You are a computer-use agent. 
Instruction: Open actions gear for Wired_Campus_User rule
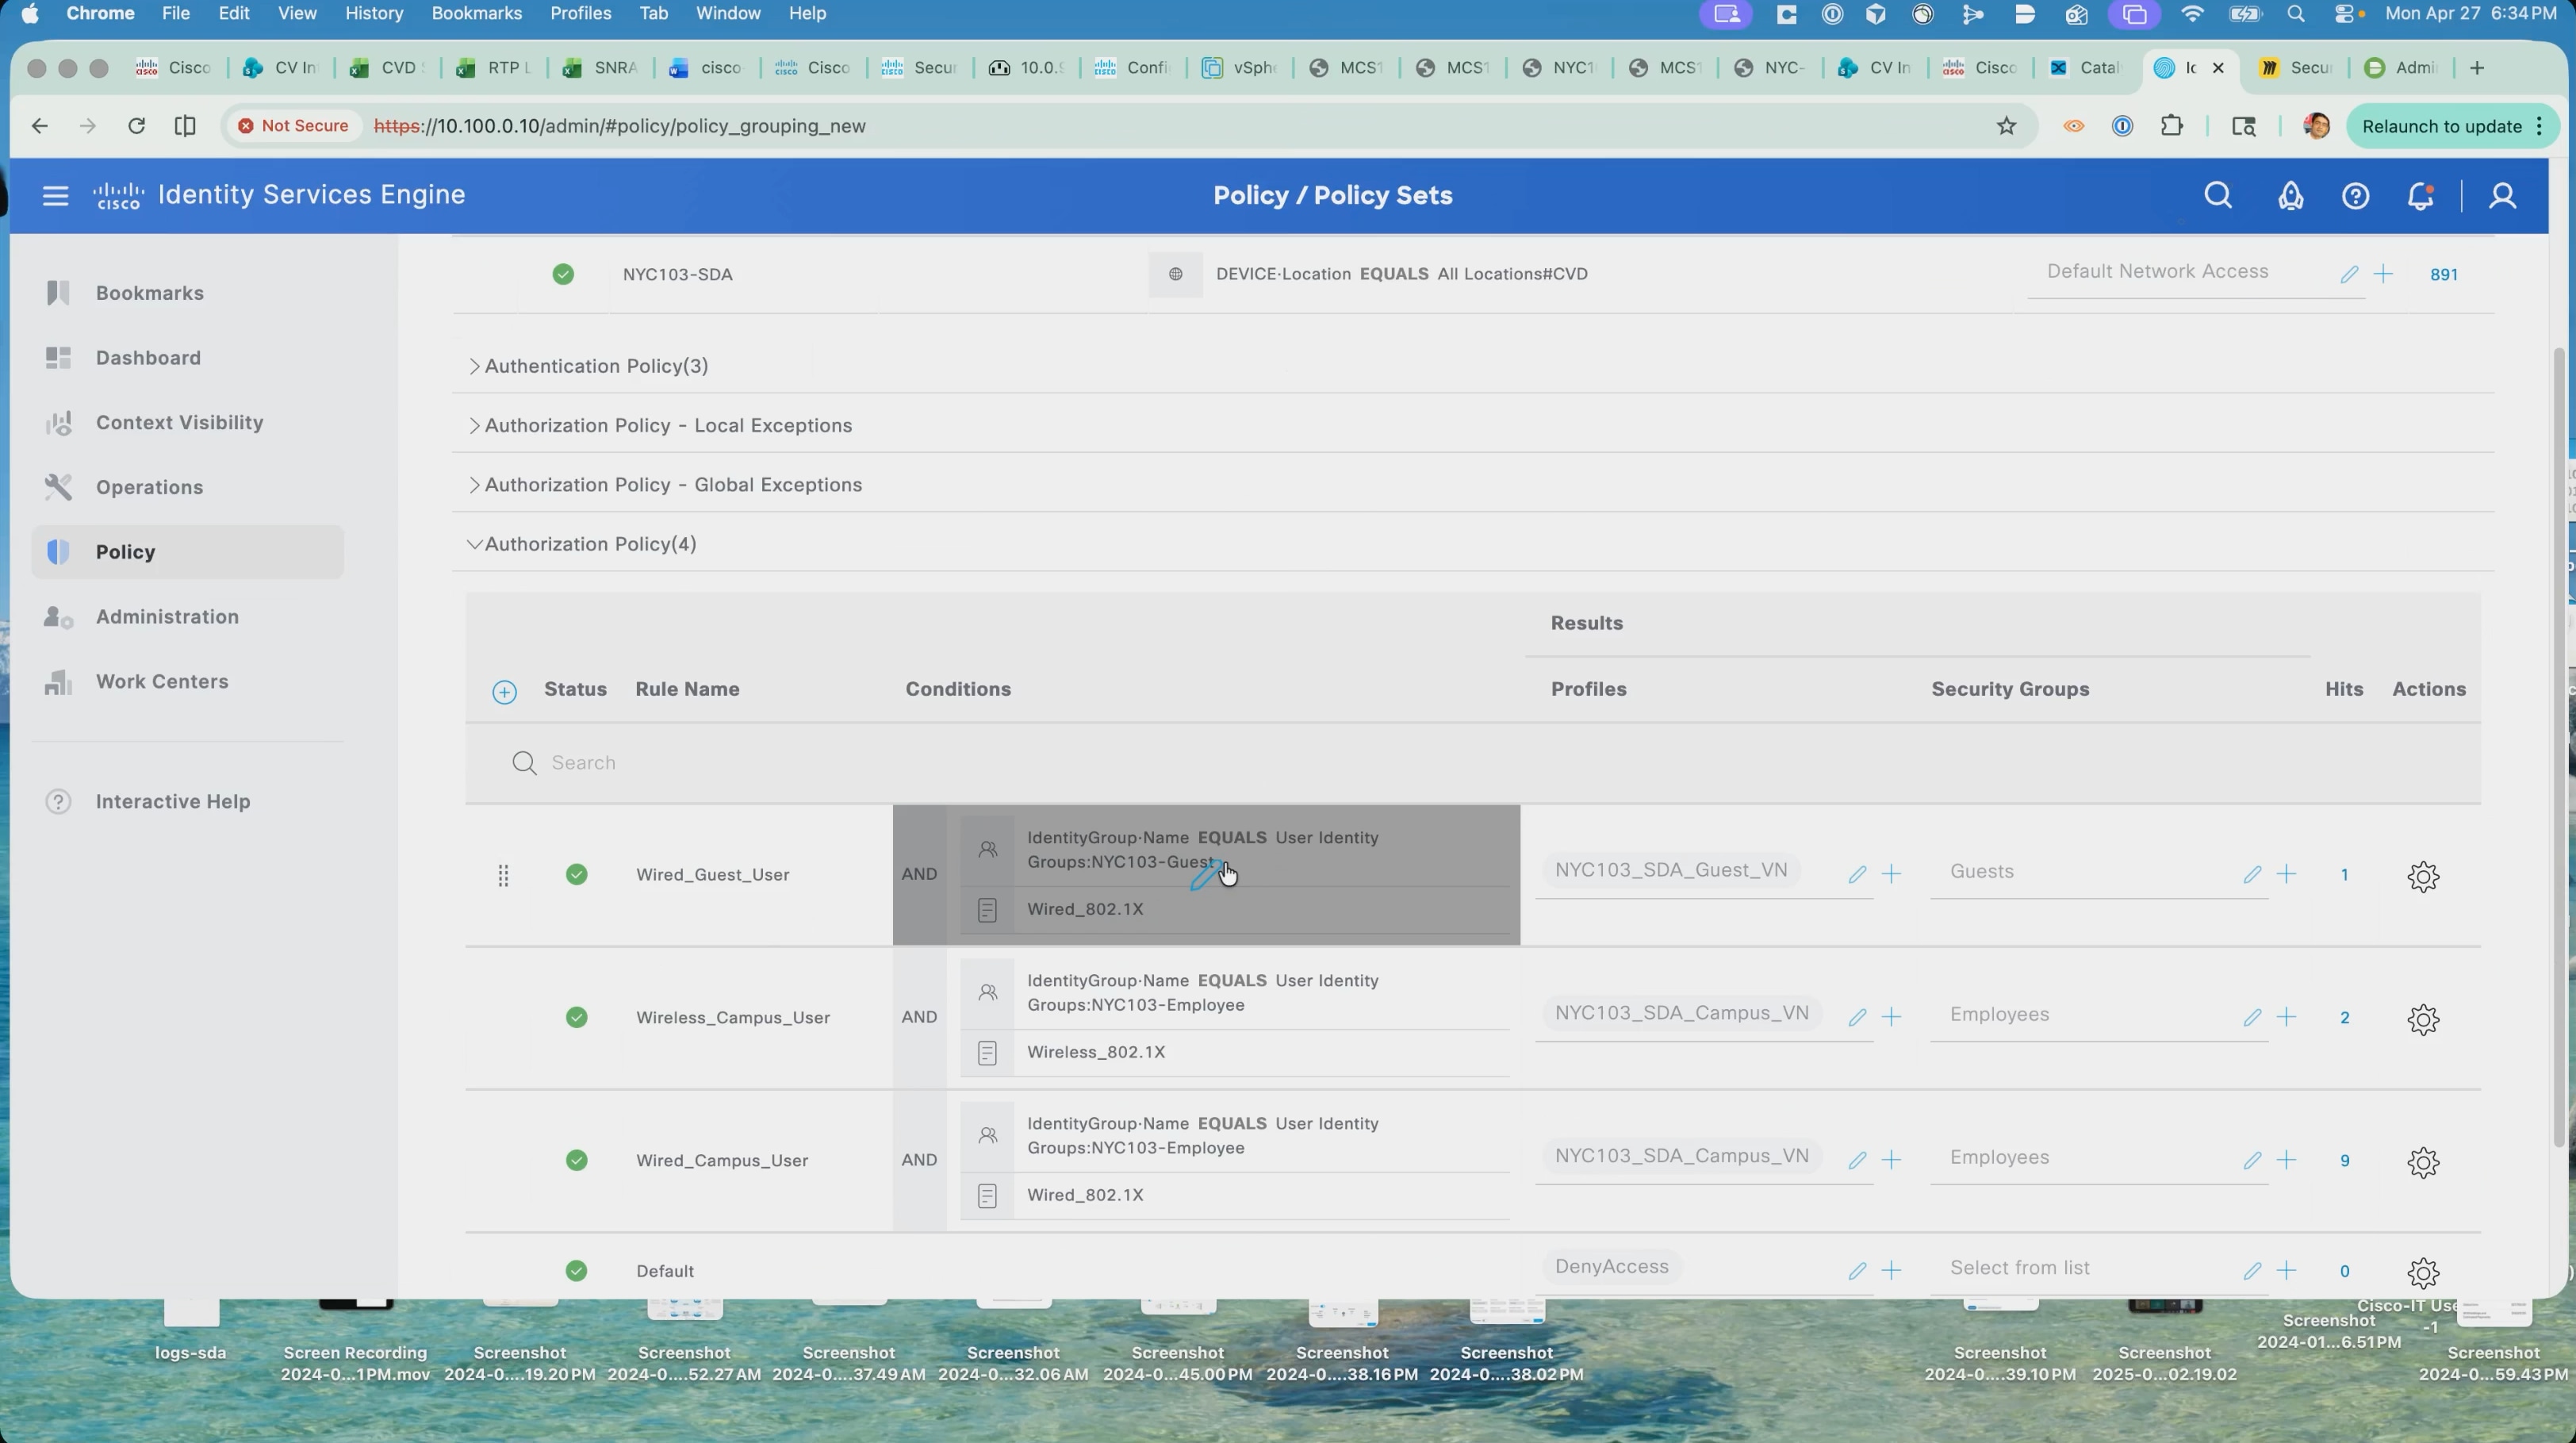2423,1162
